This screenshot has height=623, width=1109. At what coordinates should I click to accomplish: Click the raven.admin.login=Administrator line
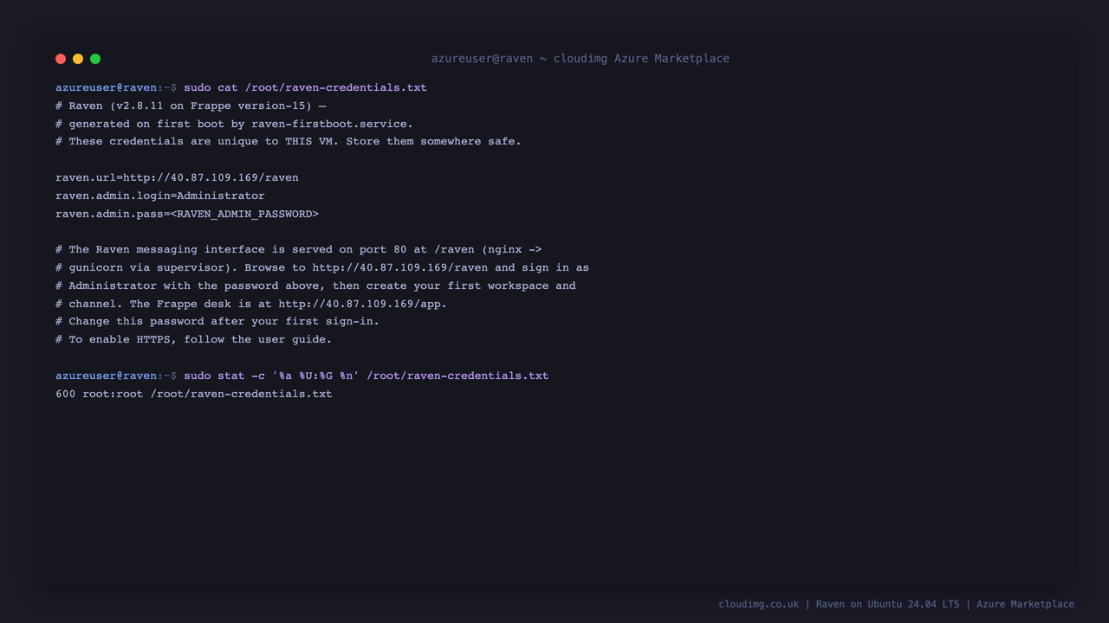tap(160, 196)
